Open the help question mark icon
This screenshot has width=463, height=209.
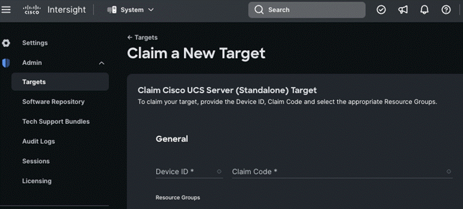(446, 10)
